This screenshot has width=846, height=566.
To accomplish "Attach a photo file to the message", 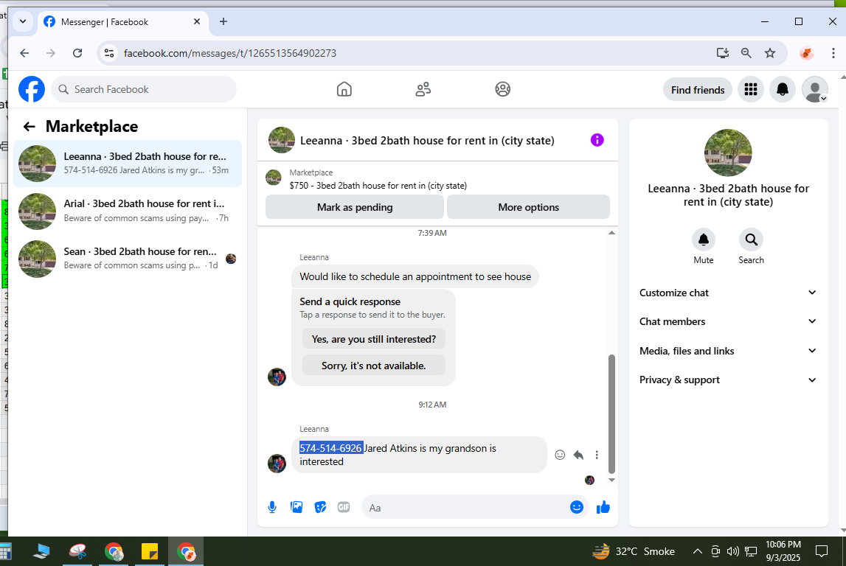I will (297, 507).
